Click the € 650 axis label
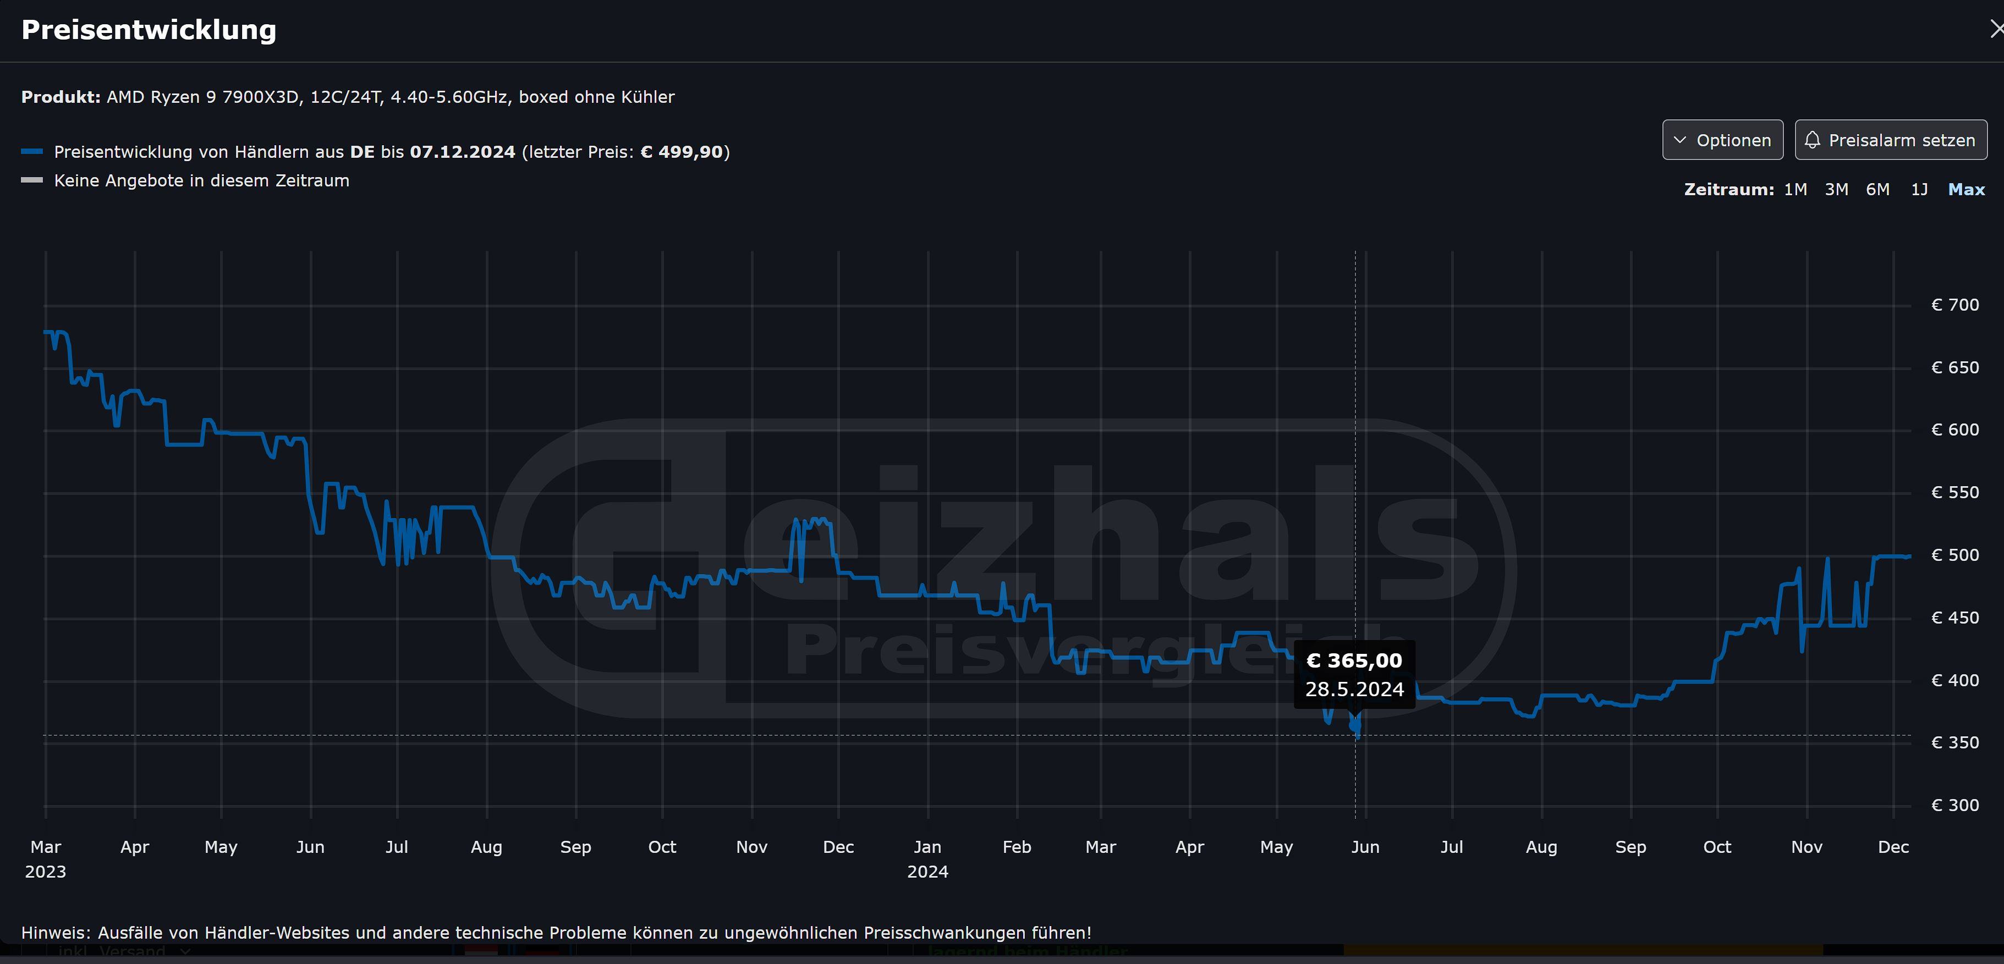 (1955, 368)
